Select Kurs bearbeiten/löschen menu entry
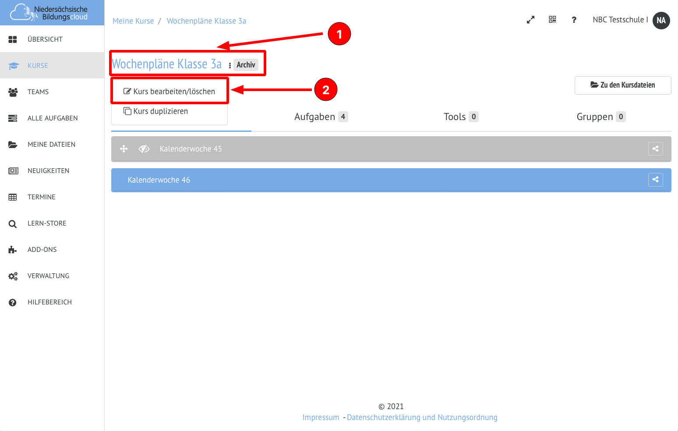 (169, 92)
